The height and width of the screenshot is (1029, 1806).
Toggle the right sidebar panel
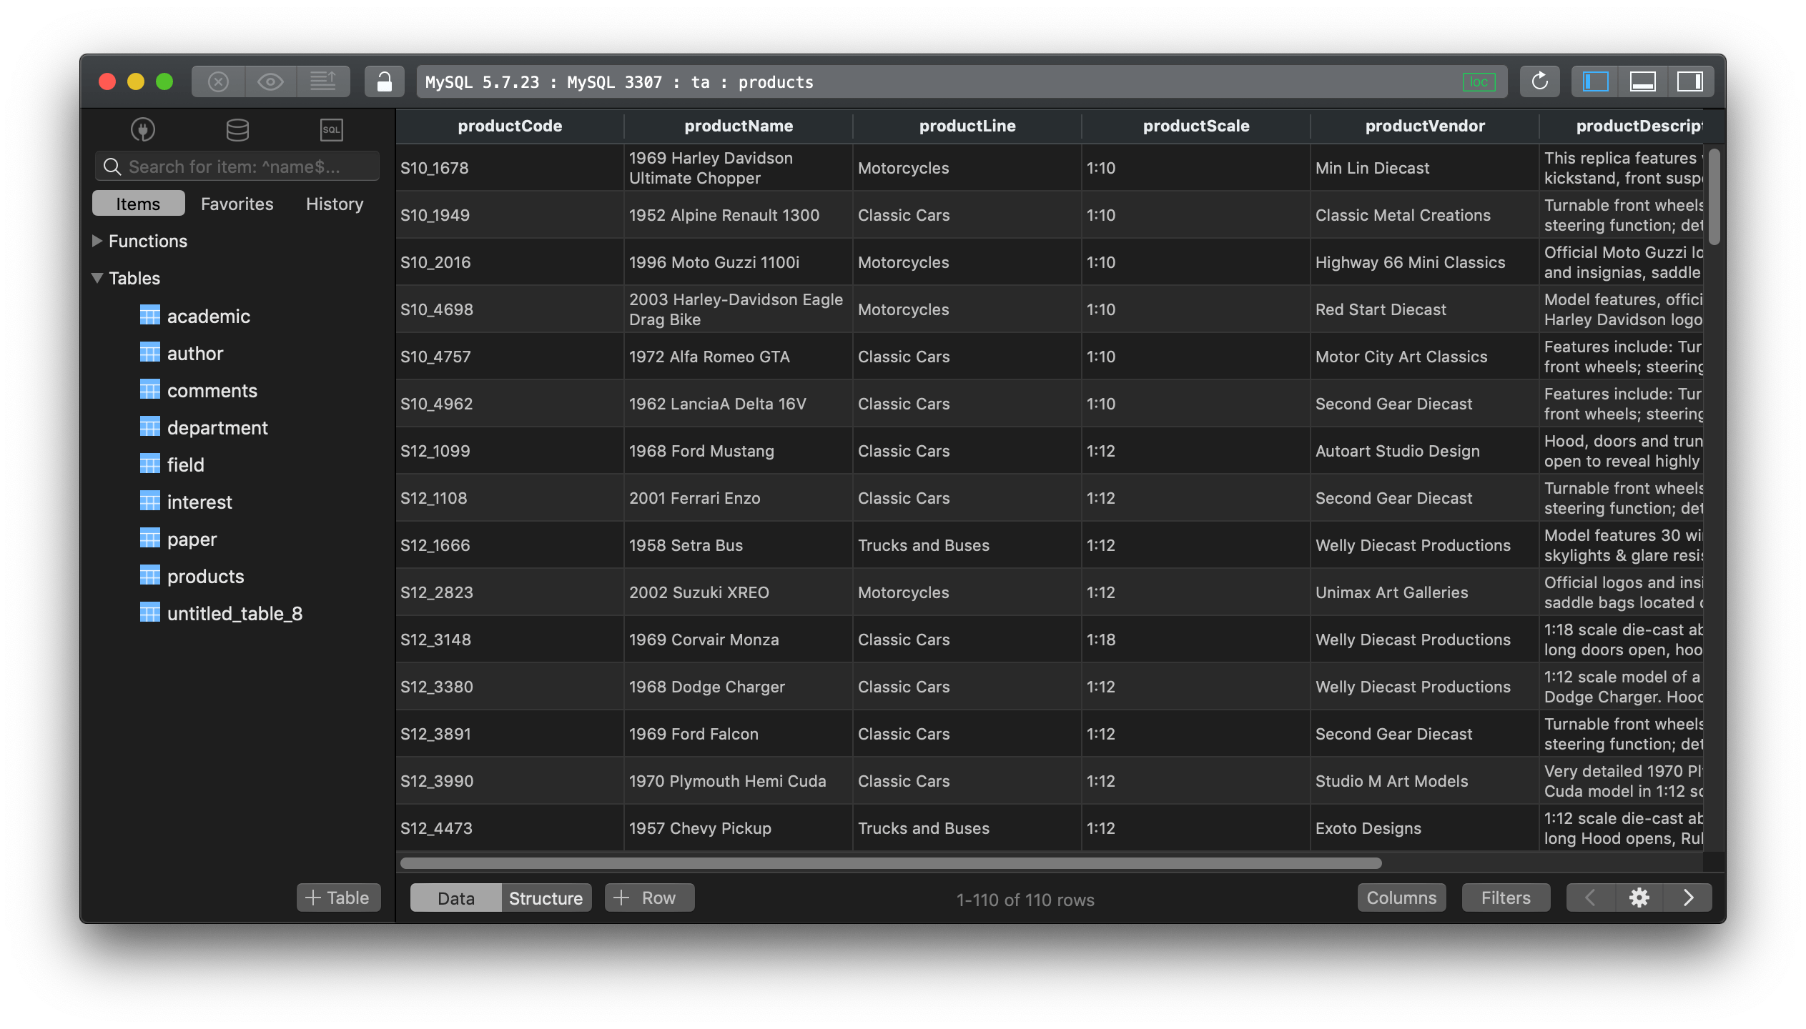point(1690,81)
